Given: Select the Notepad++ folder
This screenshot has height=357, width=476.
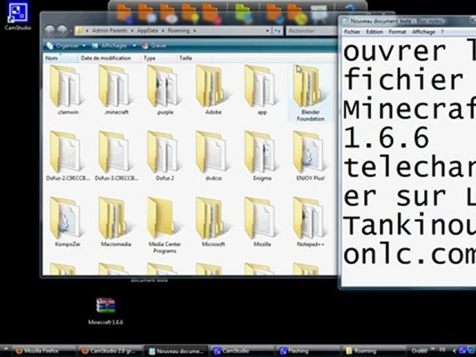Looking at the screenshot, I should point(310,222).
